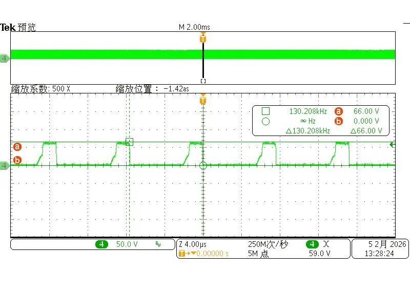
Task: Click the 66.00 V cursor a reading
Action: [366, 111]
